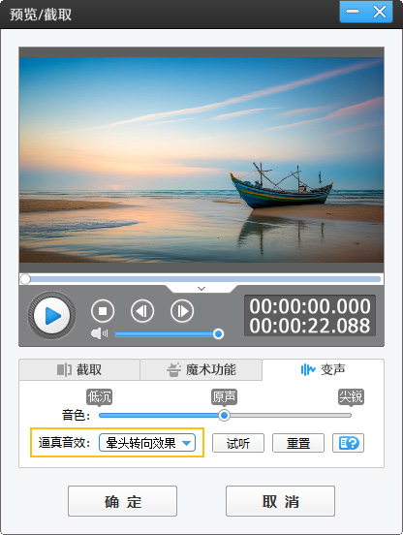Viewport: 403px width, 535px height.
Task: Switch to the 魔术功能 tab
Action: tap(201, 369)
